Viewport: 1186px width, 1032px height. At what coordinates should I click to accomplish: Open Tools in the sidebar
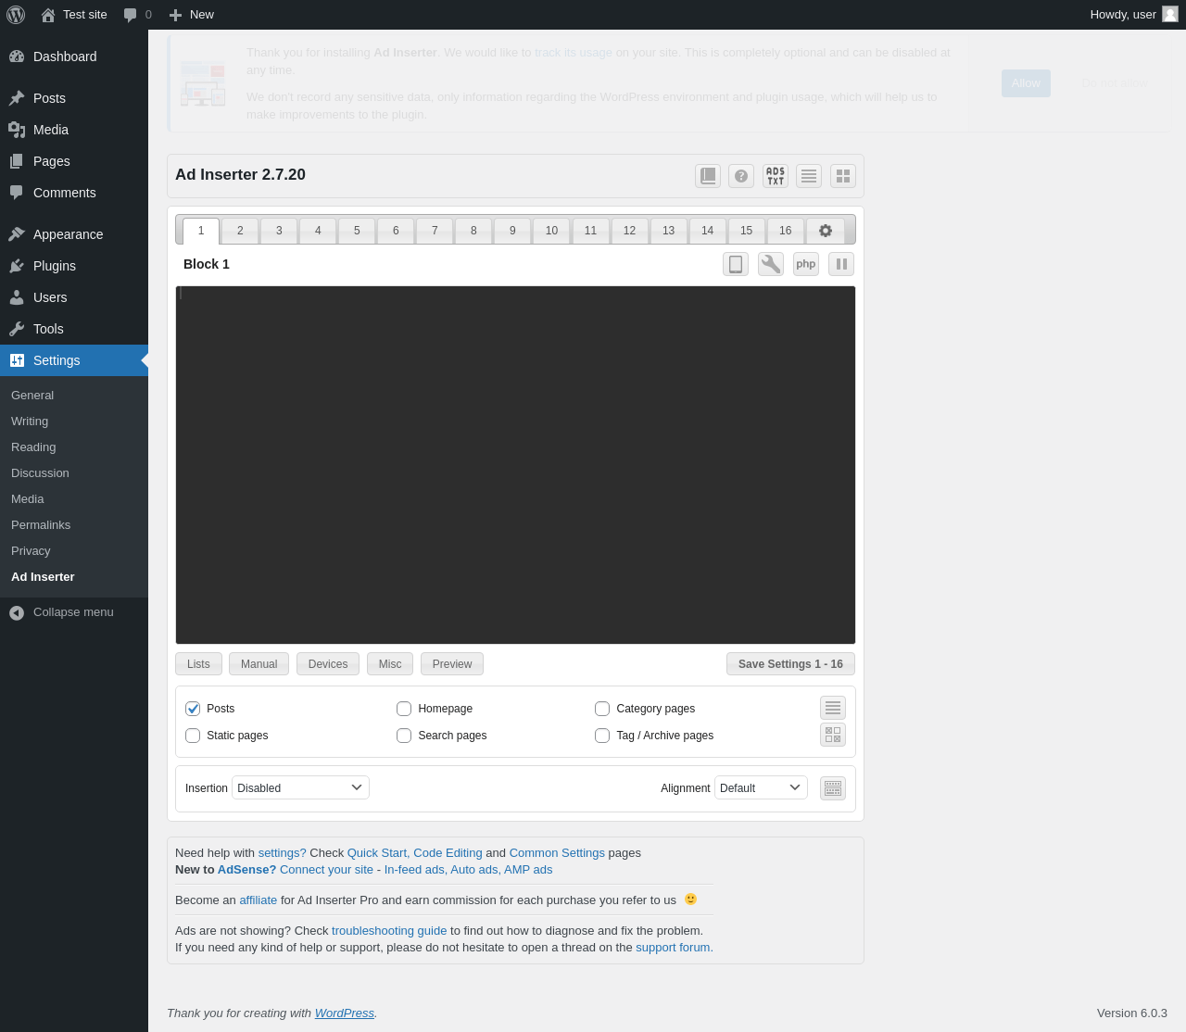(x=74, y=329)
